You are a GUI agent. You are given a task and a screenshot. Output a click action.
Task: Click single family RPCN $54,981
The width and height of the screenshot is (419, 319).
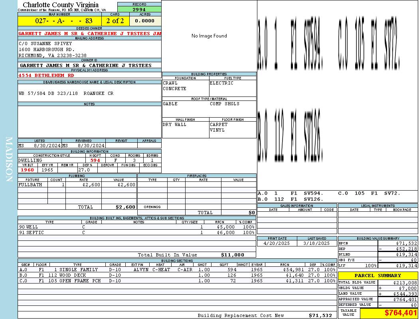(293, 270)
